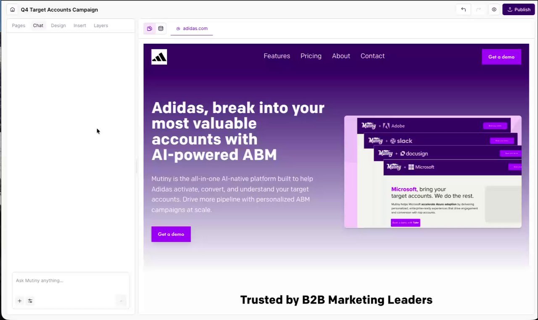Click the hero Get a demo button

coord(171,234)
